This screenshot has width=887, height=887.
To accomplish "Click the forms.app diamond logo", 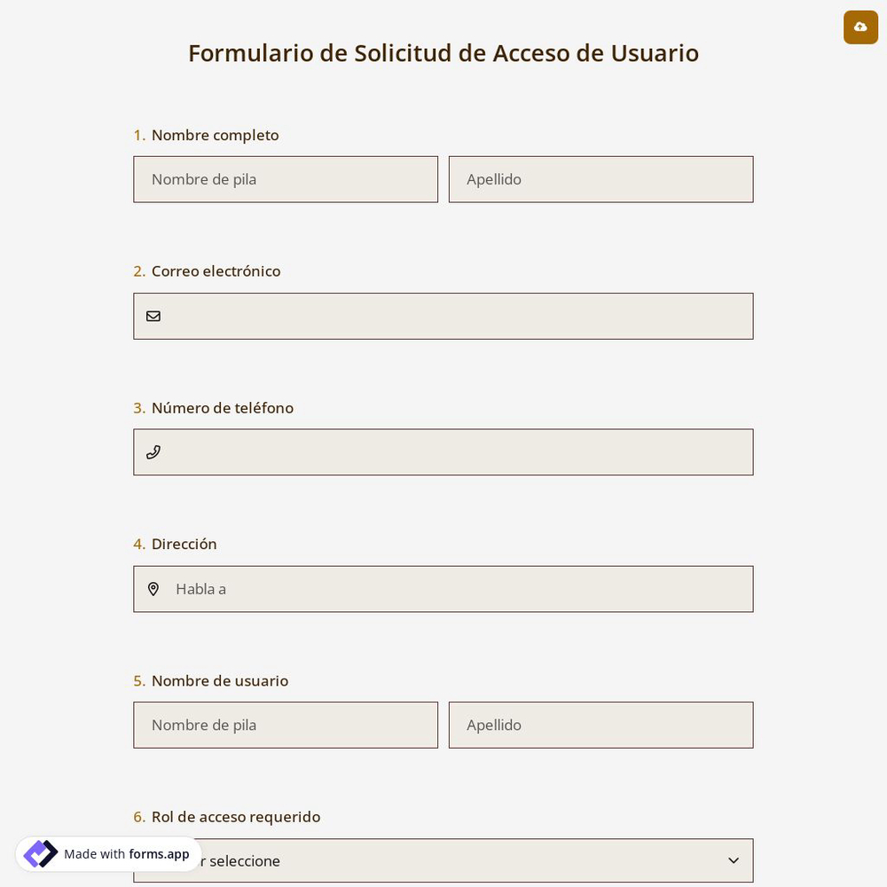I will click(x=40, y=853).
